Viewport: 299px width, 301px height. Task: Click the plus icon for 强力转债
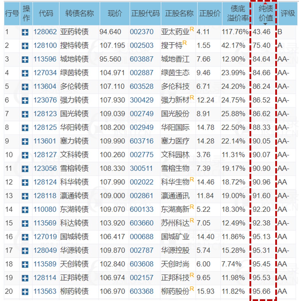point(25,101)
